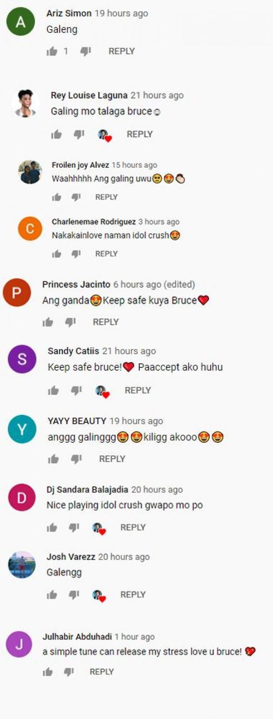Like Josh Varezz's comment
The height and width of the screenshot is (719, 273).
[52, 595]
